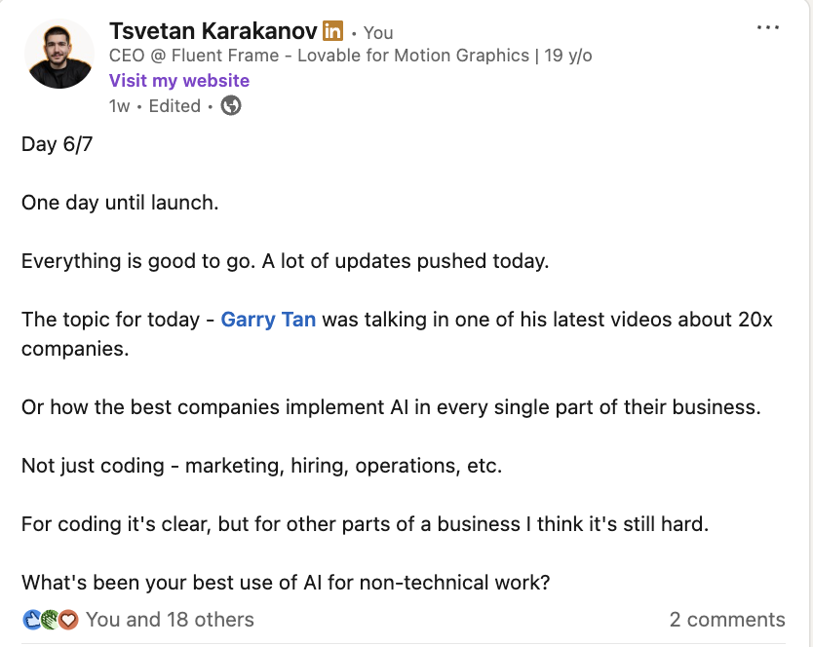Click the "Edited" label under the headline
This screenshot has width=813, height=647.
[174, 106]
